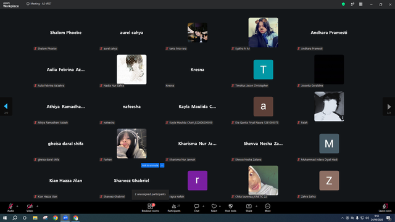395x222 pixels.
Task: Select Nadia Nur Safira profile picture
Action: tap(131, 70)
